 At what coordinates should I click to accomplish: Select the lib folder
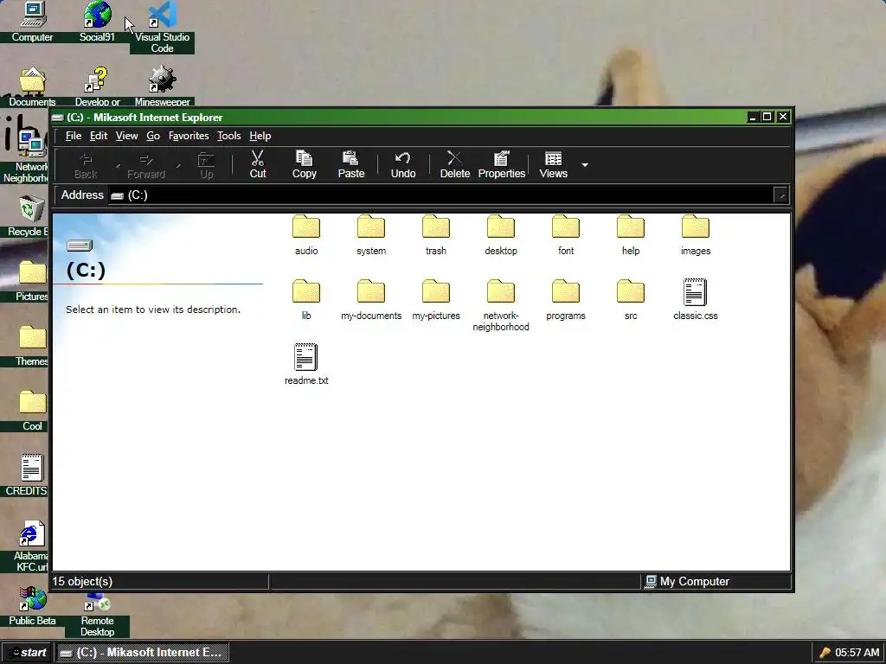[x=306, y=300]
